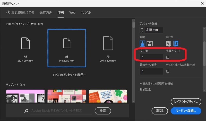This screenshot has height=121, width=206.
Task: Select the A4 document preset
Action: 25,48
